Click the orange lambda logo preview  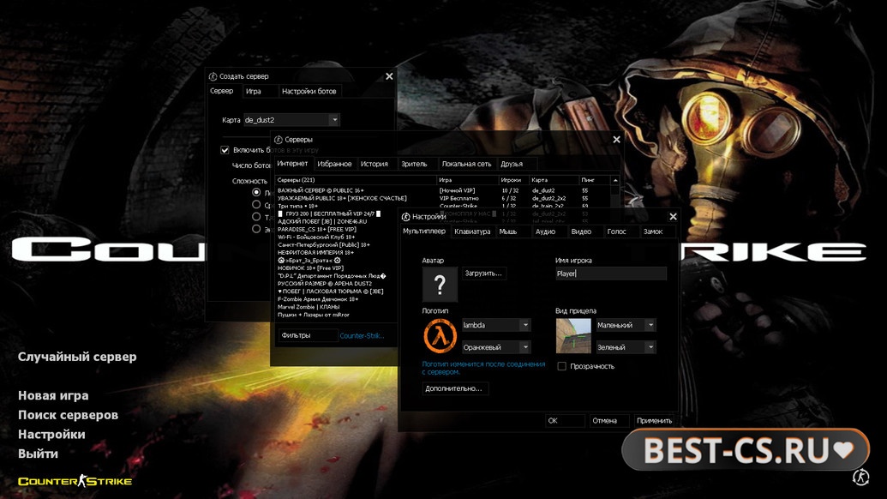440,335
